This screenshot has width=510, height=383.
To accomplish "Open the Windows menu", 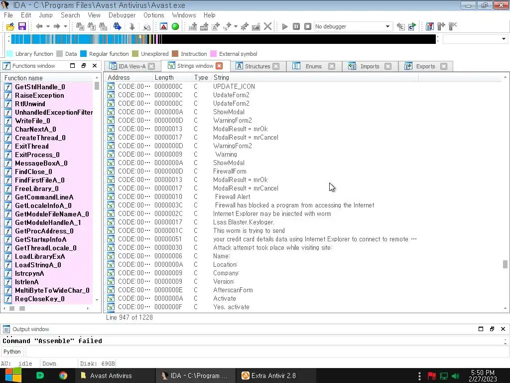I will pyautogui.click(x=184, y=15).
